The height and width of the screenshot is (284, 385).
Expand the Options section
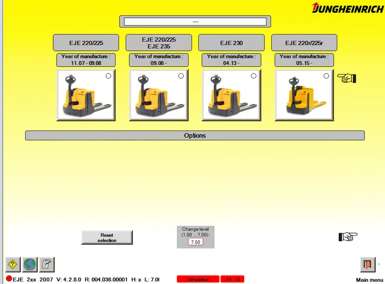tap(195, 136)
